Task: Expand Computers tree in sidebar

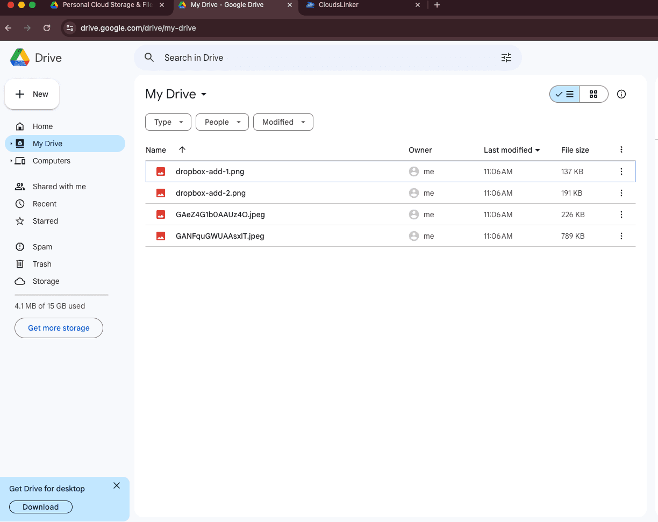Action: point(11,161)
